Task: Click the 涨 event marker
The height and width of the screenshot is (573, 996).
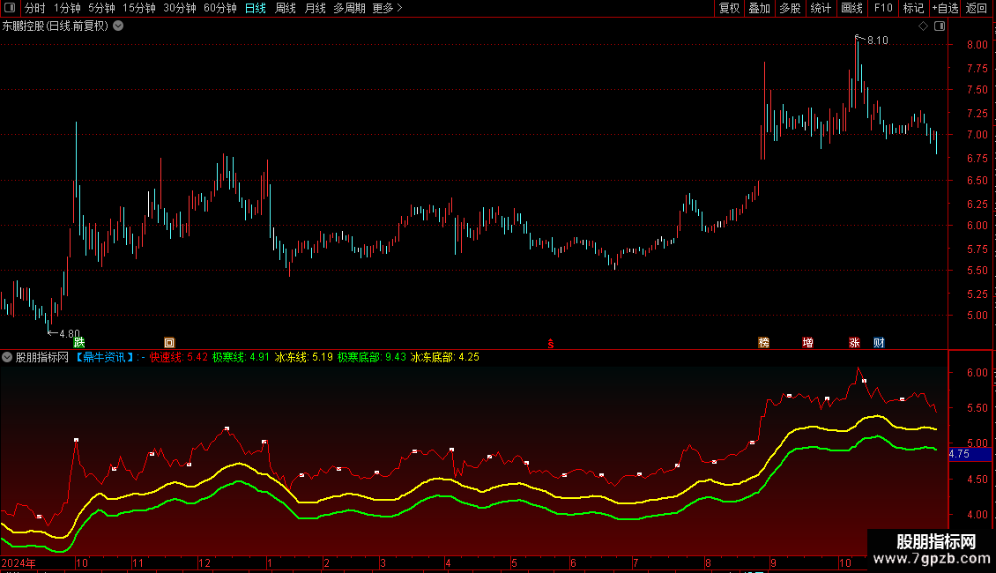Action: coord(854,343)
